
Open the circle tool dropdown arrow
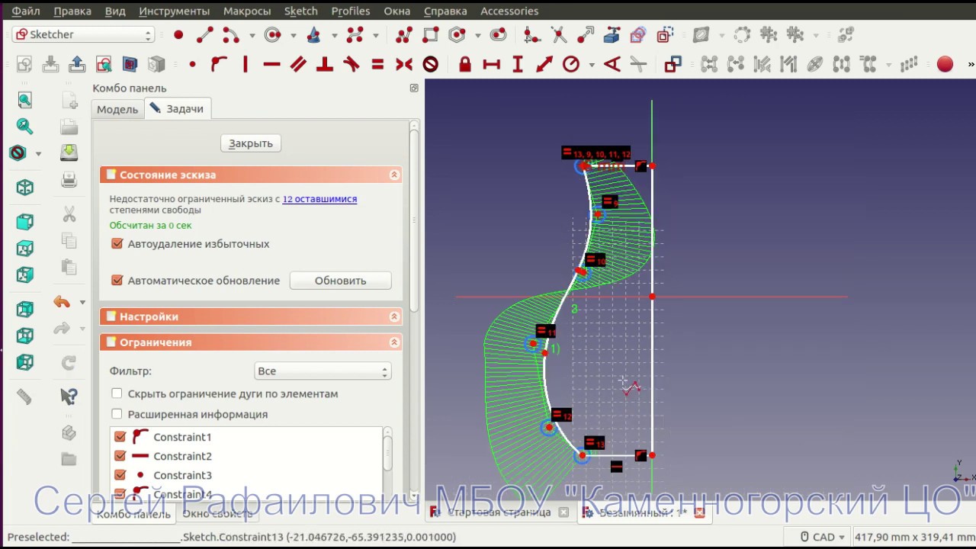pyautogui.click(x=293, y=35)
